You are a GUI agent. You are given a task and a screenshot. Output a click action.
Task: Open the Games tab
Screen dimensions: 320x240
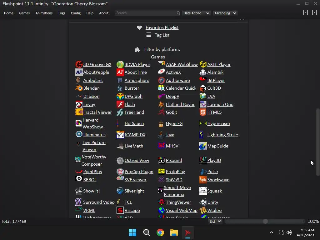click(x=24, y=13)
